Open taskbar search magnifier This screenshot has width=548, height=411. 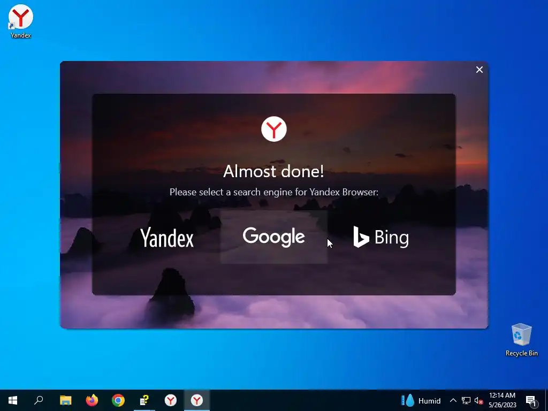click(x=39, y=400)
